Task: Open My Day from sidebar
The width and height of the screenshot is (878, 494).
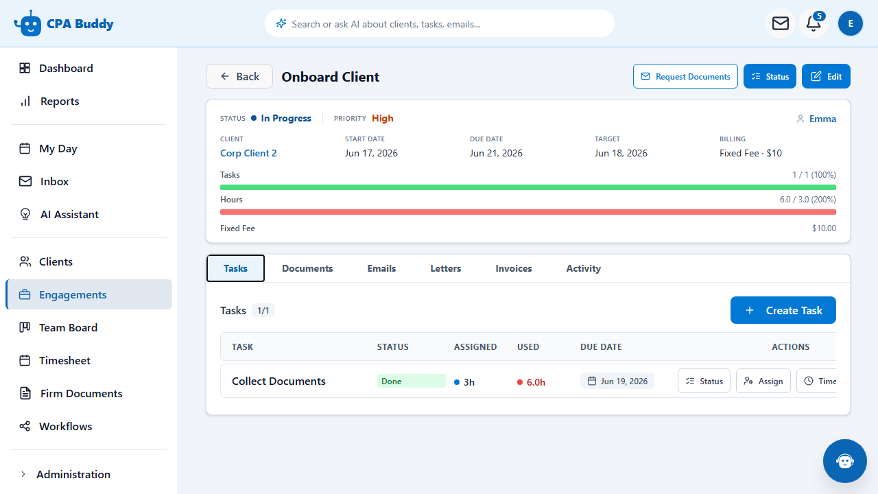Action: click(88, 148)
